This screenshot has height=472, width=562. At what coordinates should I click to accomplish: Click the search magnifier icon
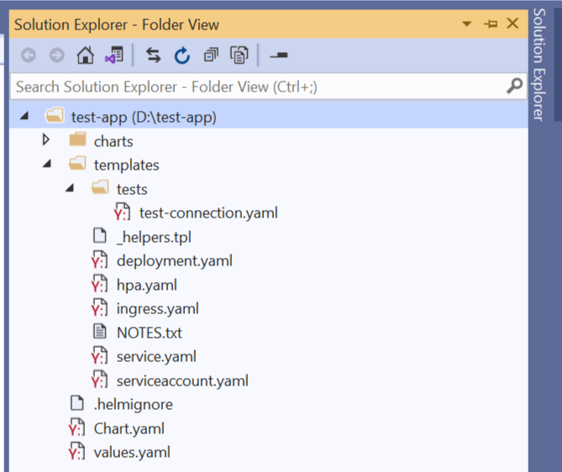(514, 86)
